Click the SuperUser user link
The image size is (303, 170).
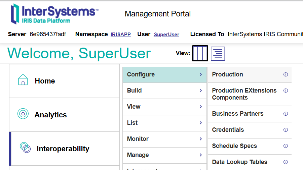pos(166,34)
